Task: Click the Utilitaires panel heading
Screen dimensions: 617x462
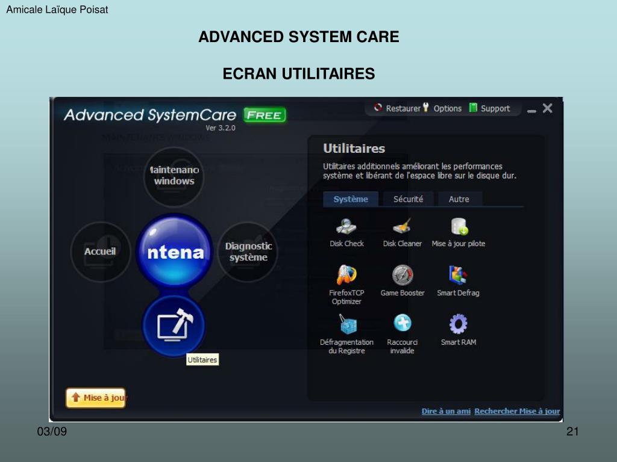Action: tap(354, 149)
